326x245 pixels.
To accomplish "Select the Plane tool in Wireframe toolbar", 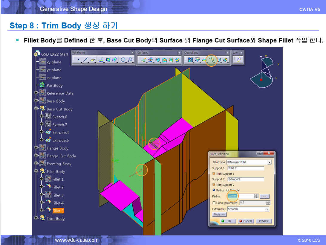I will pos(93,60).
